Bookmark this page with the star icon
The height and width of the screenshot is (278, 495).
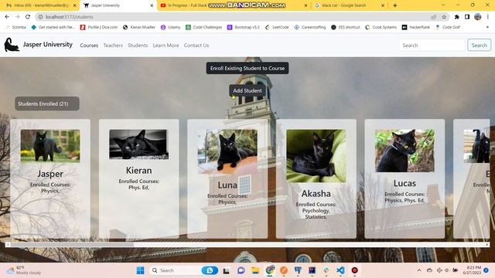point(444,17)
